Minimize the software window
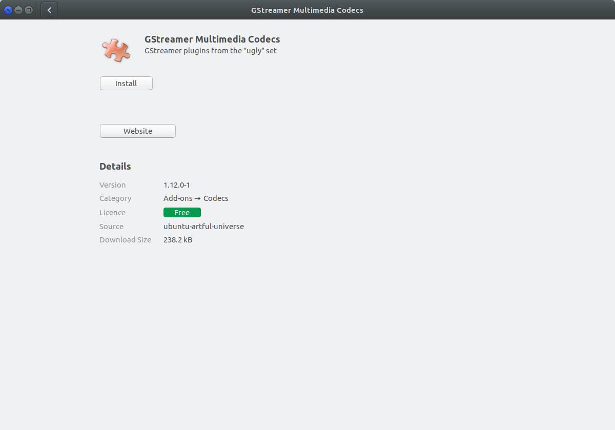615x430 pixels. click(x=18, y=10)
